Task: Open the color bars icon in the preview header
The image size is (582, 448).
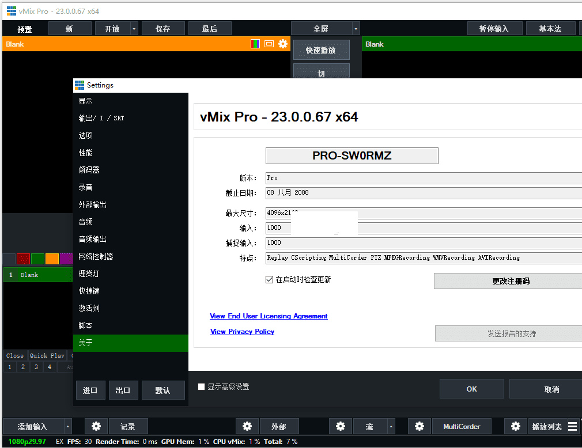Action: [x=255, y=44]
